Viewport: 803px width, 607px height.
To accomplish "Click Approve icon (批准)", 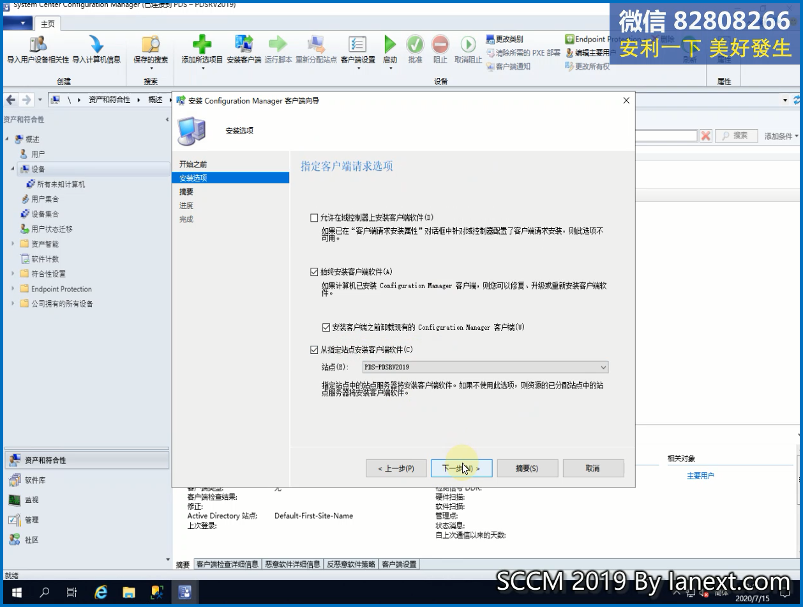I will 415,44.
